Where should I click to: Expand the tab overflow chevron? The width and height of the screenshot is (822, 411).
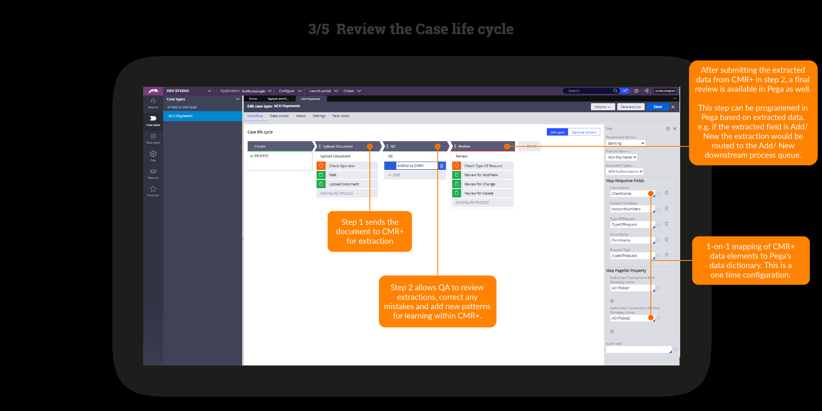(675, 99)
